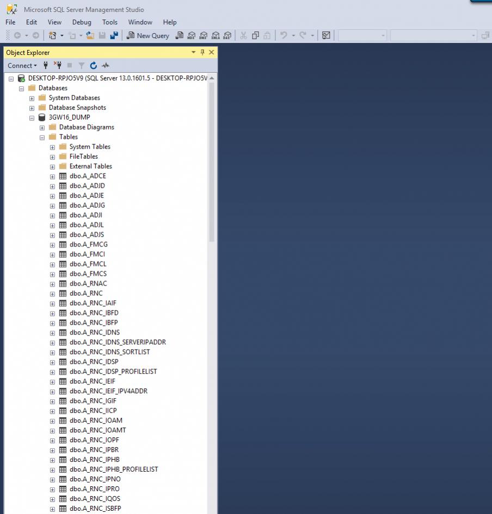Click the Cut scissors icon

[x=243, y=35]
